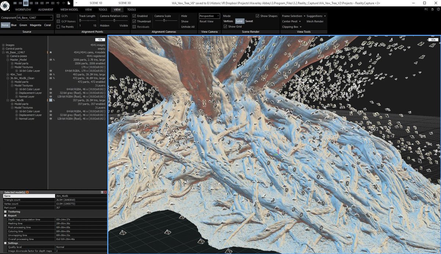Open the Clipping Box dropdown
The image size is (441, 254).
click(291, 27)
